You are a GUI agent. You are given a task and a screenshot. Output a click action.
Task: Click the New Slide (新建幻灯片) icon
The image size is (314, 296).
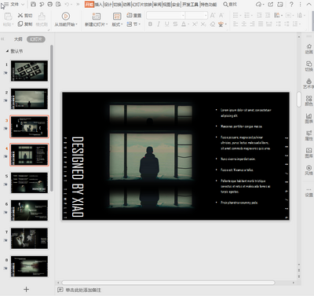tap(97, 16)
